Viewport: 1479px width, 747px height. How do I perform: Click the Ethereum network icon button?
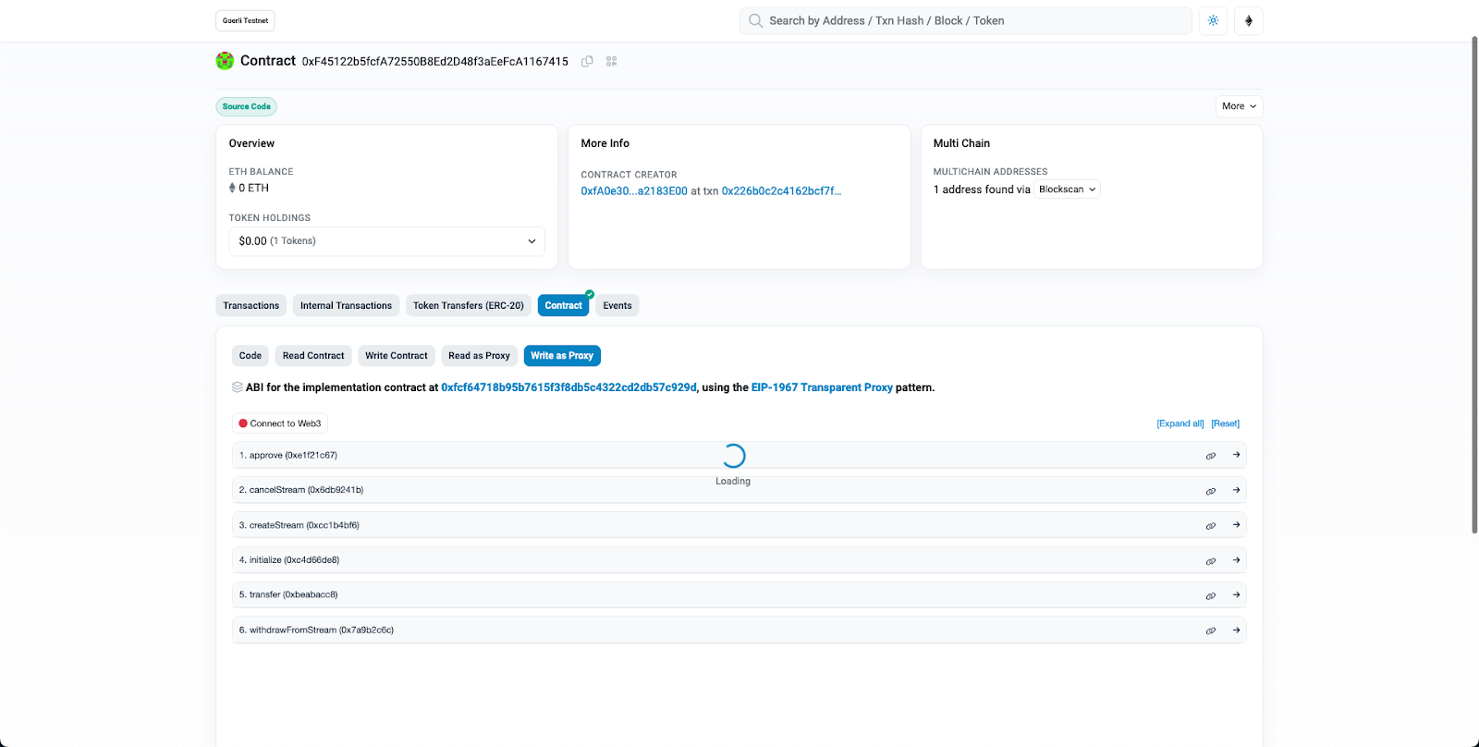point(1249,20)
